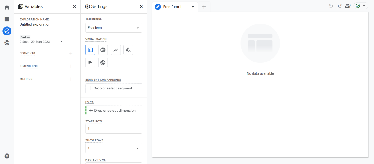Screen dimensions: 374x164
Task: Open the Technique Free-form dropdown
Action: [114, 28]
